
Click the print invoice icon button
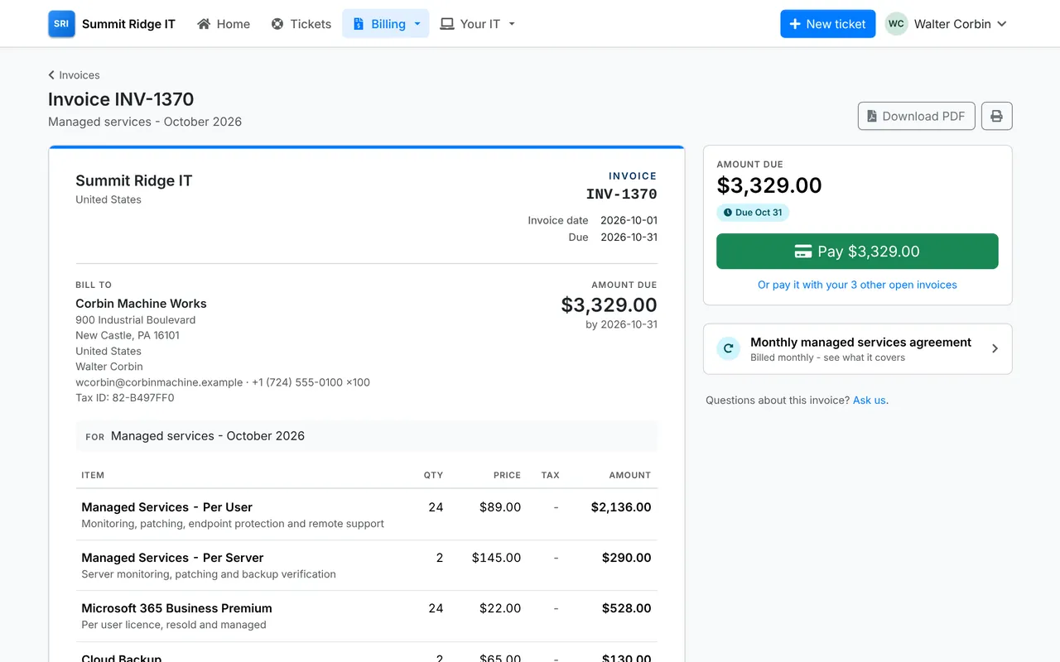click(996, 116)
